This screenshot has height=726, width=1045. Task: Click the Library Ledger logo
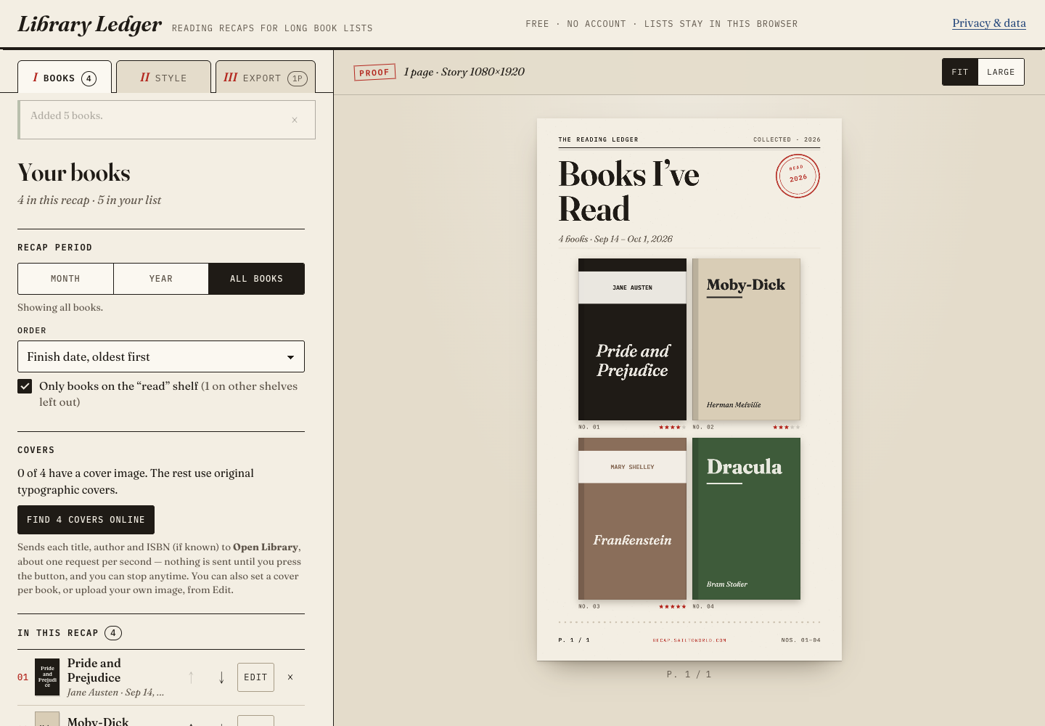(x=90, y=24)
